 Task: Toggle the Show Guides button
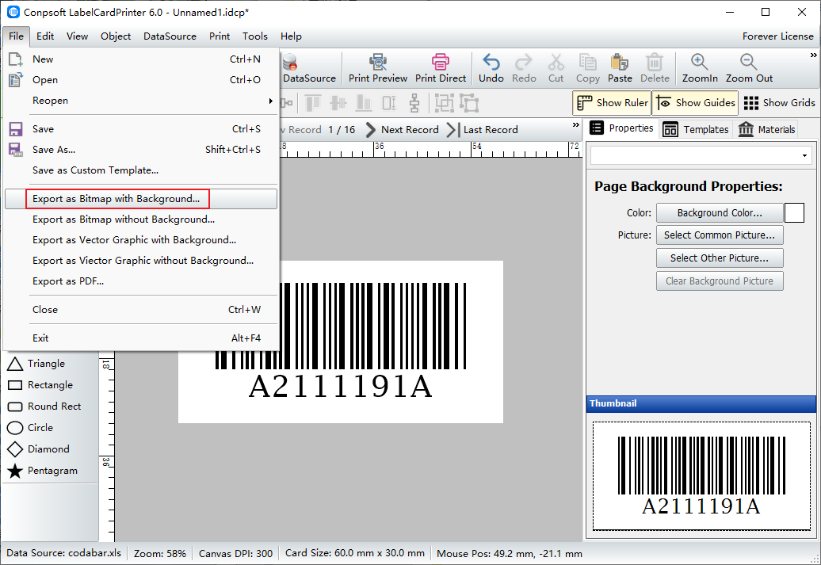point(695,103)
